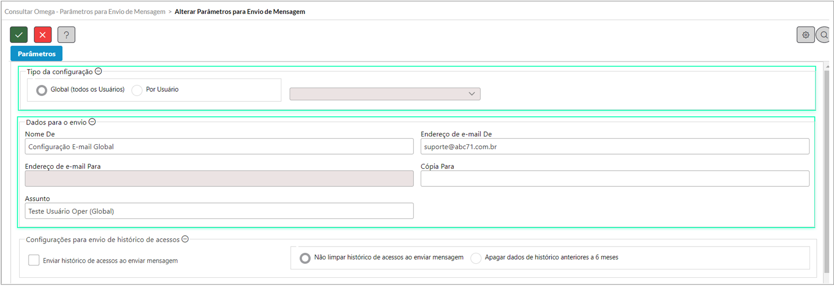Click the Nome De text field
Screen dimensions: 834x286
point(219,146)
